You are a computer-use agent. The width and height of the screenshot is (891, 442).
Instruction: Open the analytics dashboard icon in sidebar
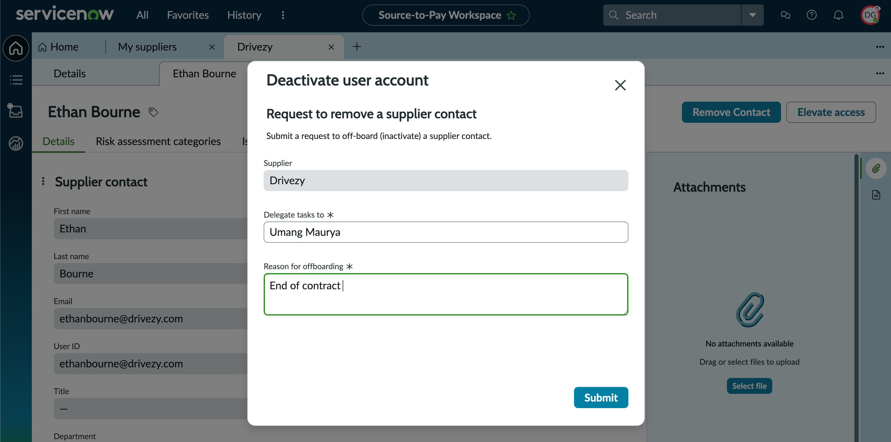16,143
